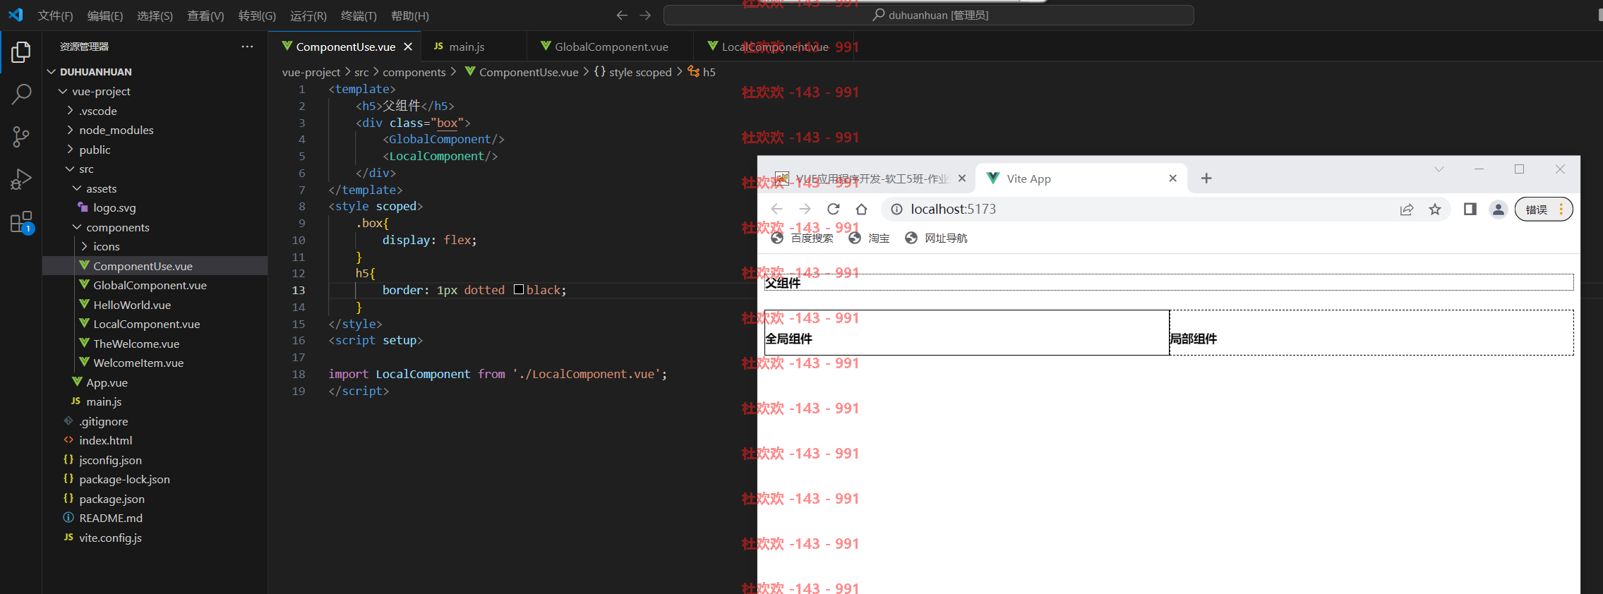This screenshot has width=1603, height=594.
Task: Open the 选择(S) menu
Action: pyautogui.click(x=155, y=16)
